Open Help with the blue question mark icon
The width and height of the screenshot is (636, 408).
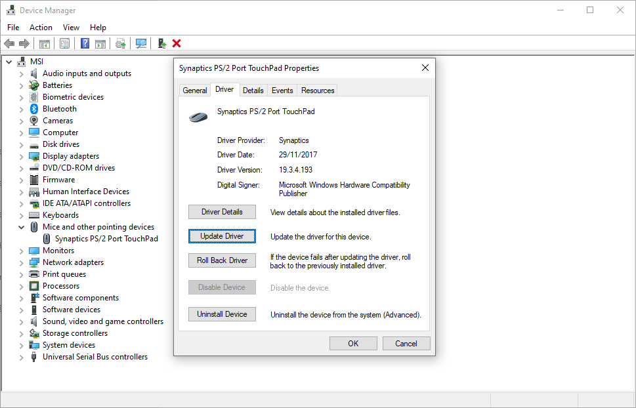85,43
